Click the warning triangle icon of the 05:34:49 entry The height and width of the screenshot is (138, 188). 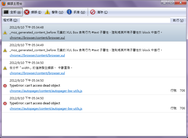pos(5,50)
